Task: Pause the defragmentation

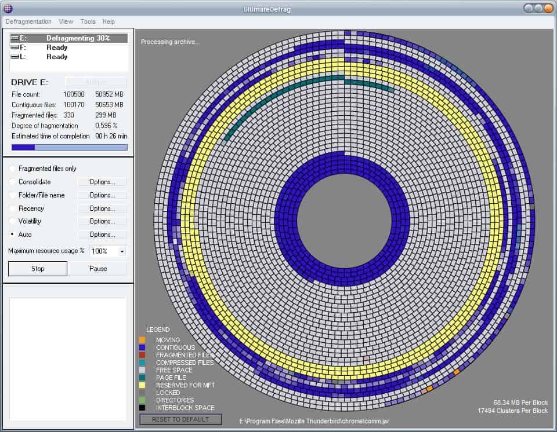Action: 98,269
